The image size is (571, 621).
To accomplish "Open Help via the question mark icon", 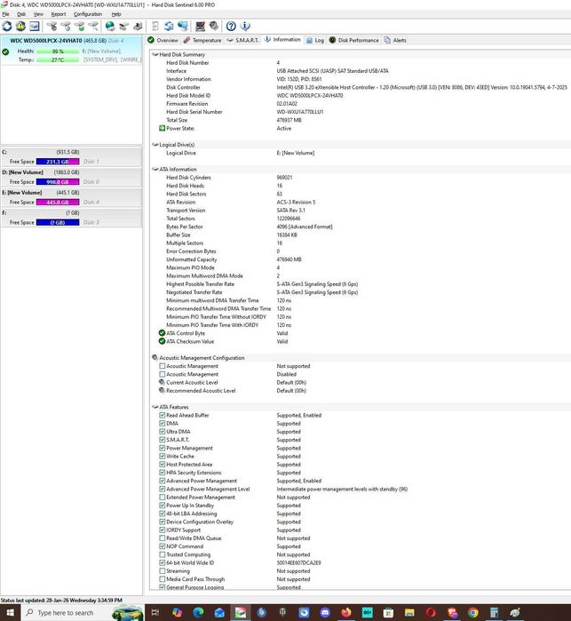I will [231, 26].
